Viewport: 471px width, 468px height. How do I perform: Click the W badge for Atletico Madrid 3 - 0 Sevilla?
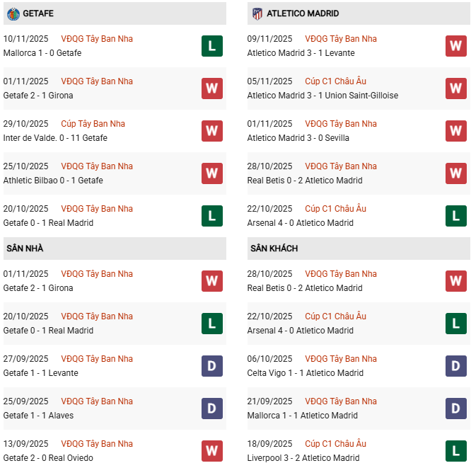click(x=455, y=131)
